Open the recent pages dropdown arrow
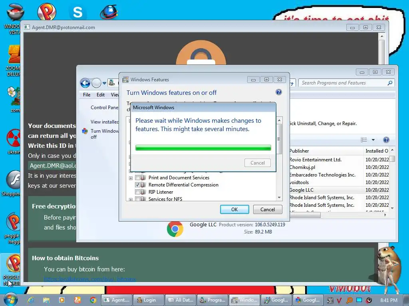 point(104,83)
